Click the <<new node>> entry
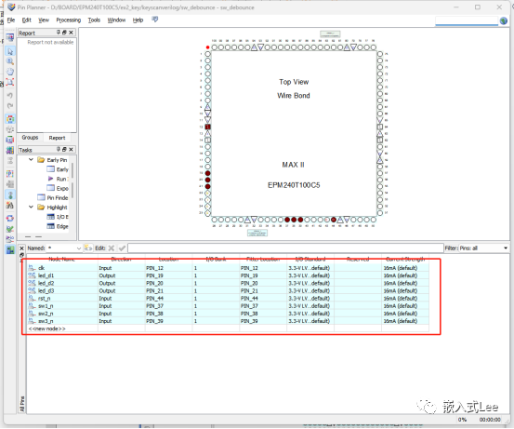514x429 pixels. point(46,328)
